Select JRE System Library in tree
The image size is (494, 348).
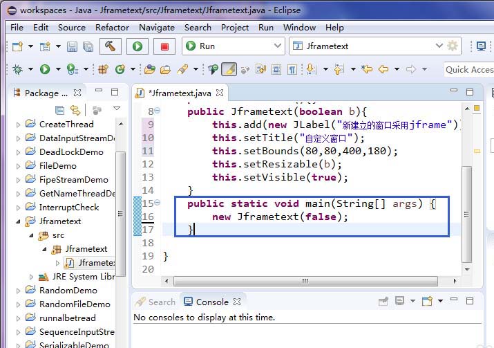click(x=83, y=277)
